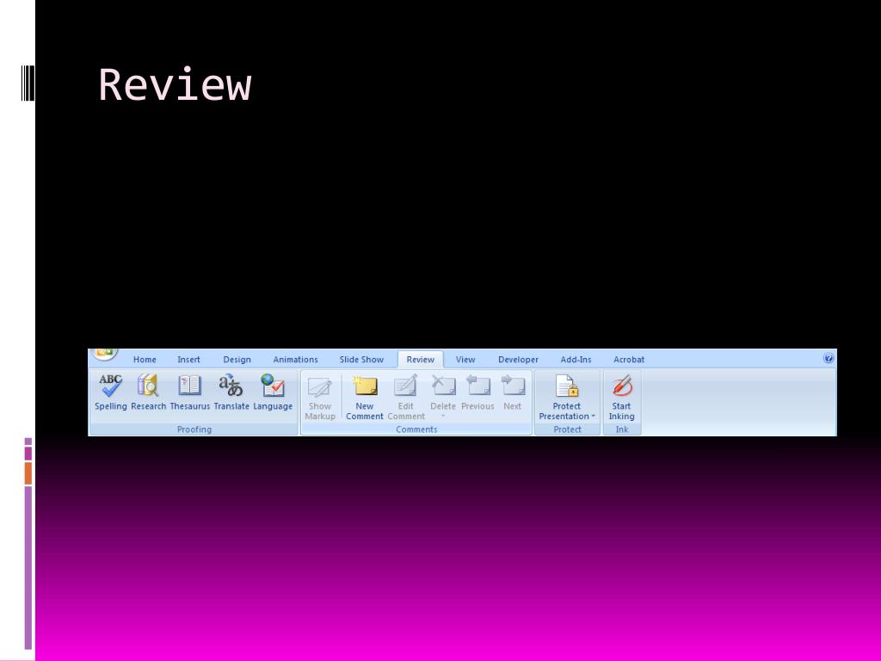Open the Acrobat tab
Screen dimensions: 881x661
[629, 360]
